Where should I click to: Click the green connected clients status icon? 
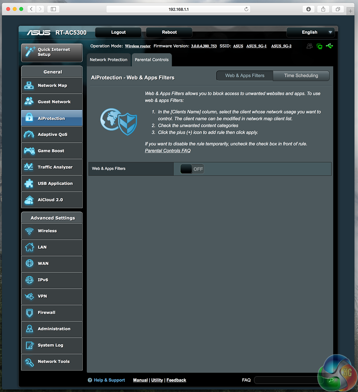(319, 46)
